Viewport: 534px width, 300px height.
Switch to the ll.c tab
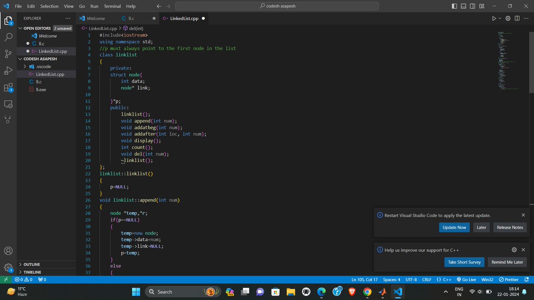pos(130,19)
